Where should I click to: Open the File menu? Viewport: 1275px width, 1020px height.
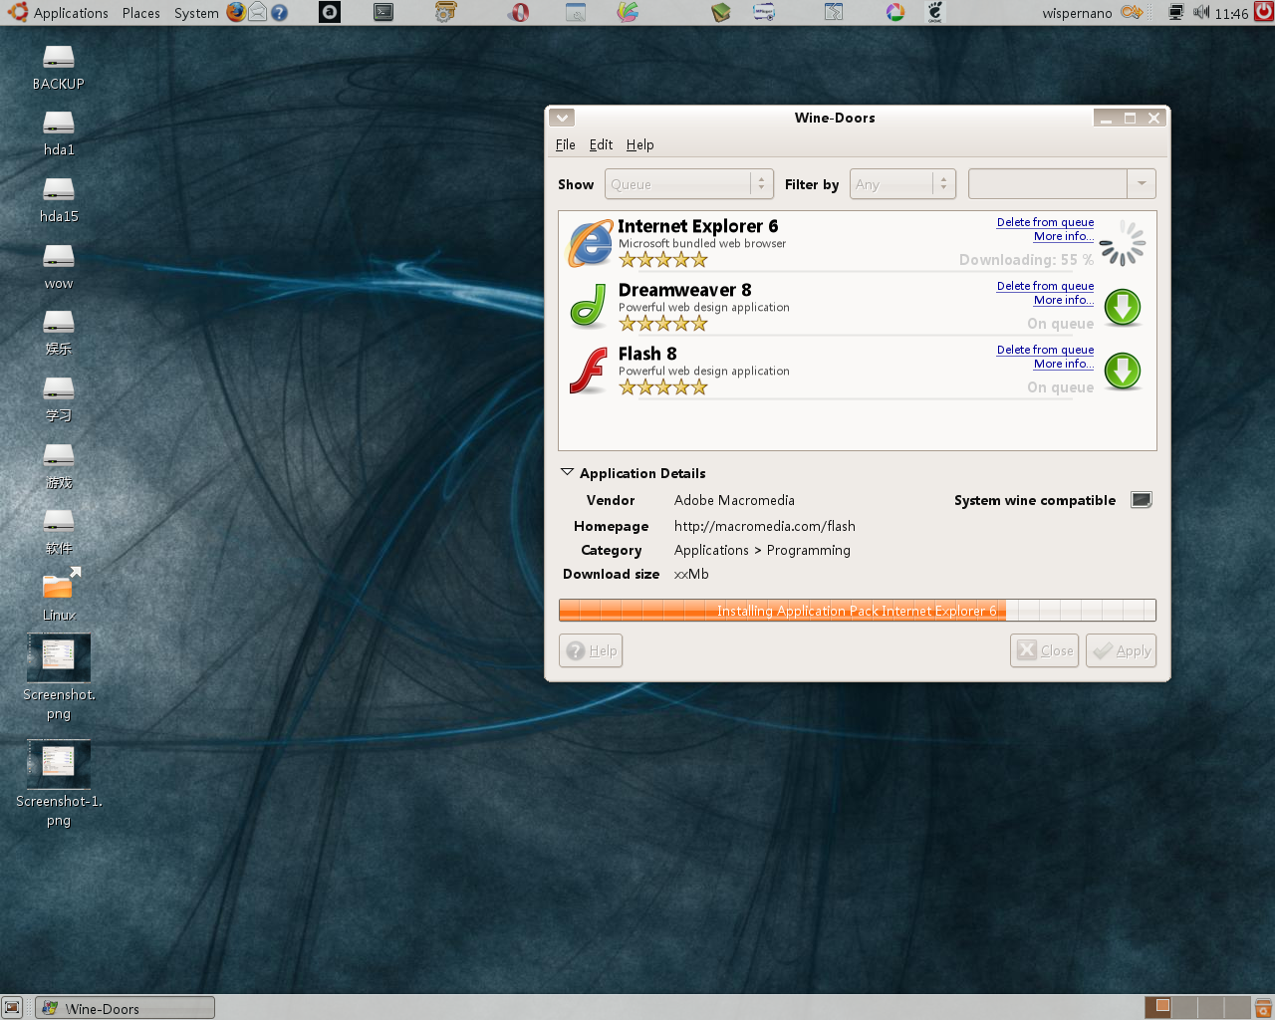pyautogui.click(x=565, y=144)
